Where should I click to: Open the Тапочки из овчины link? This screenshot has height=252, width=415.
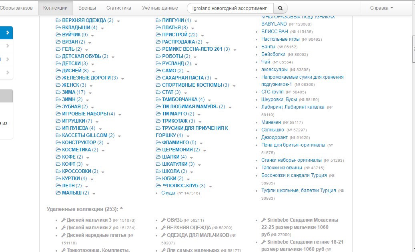(x=281, y=168)
